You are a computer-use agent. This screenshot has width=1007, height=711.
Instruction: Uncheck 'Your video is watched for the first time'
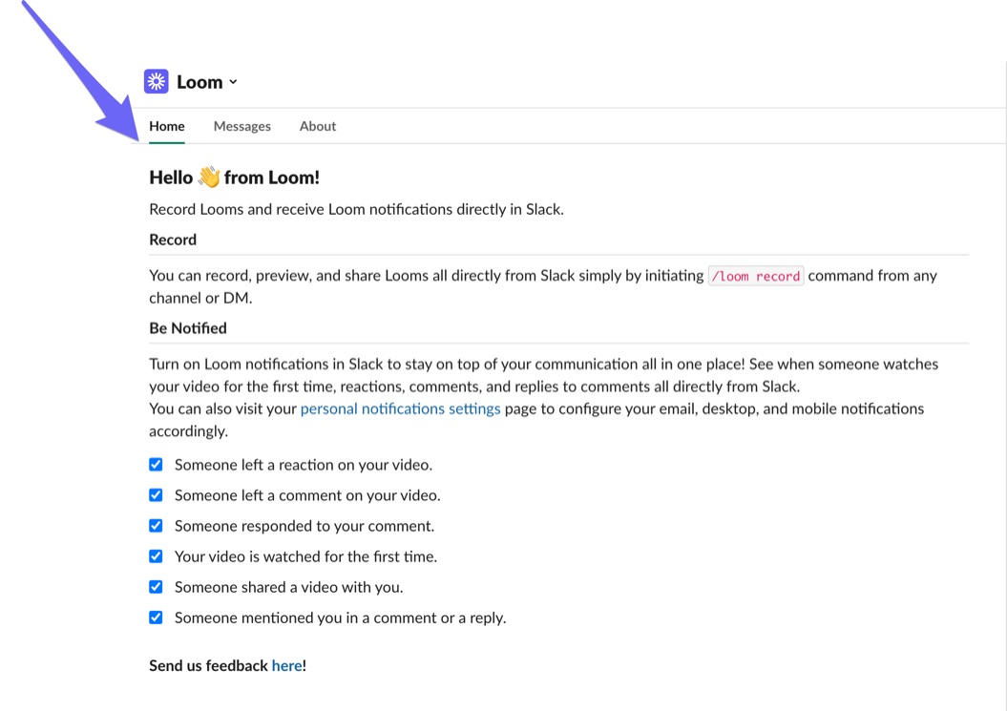[156, 556]
